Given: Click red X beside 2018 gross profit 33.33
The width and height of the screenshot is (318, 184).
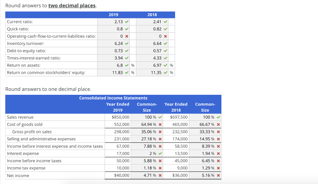Looking at the screenshot, I should (x=218, y=132).
